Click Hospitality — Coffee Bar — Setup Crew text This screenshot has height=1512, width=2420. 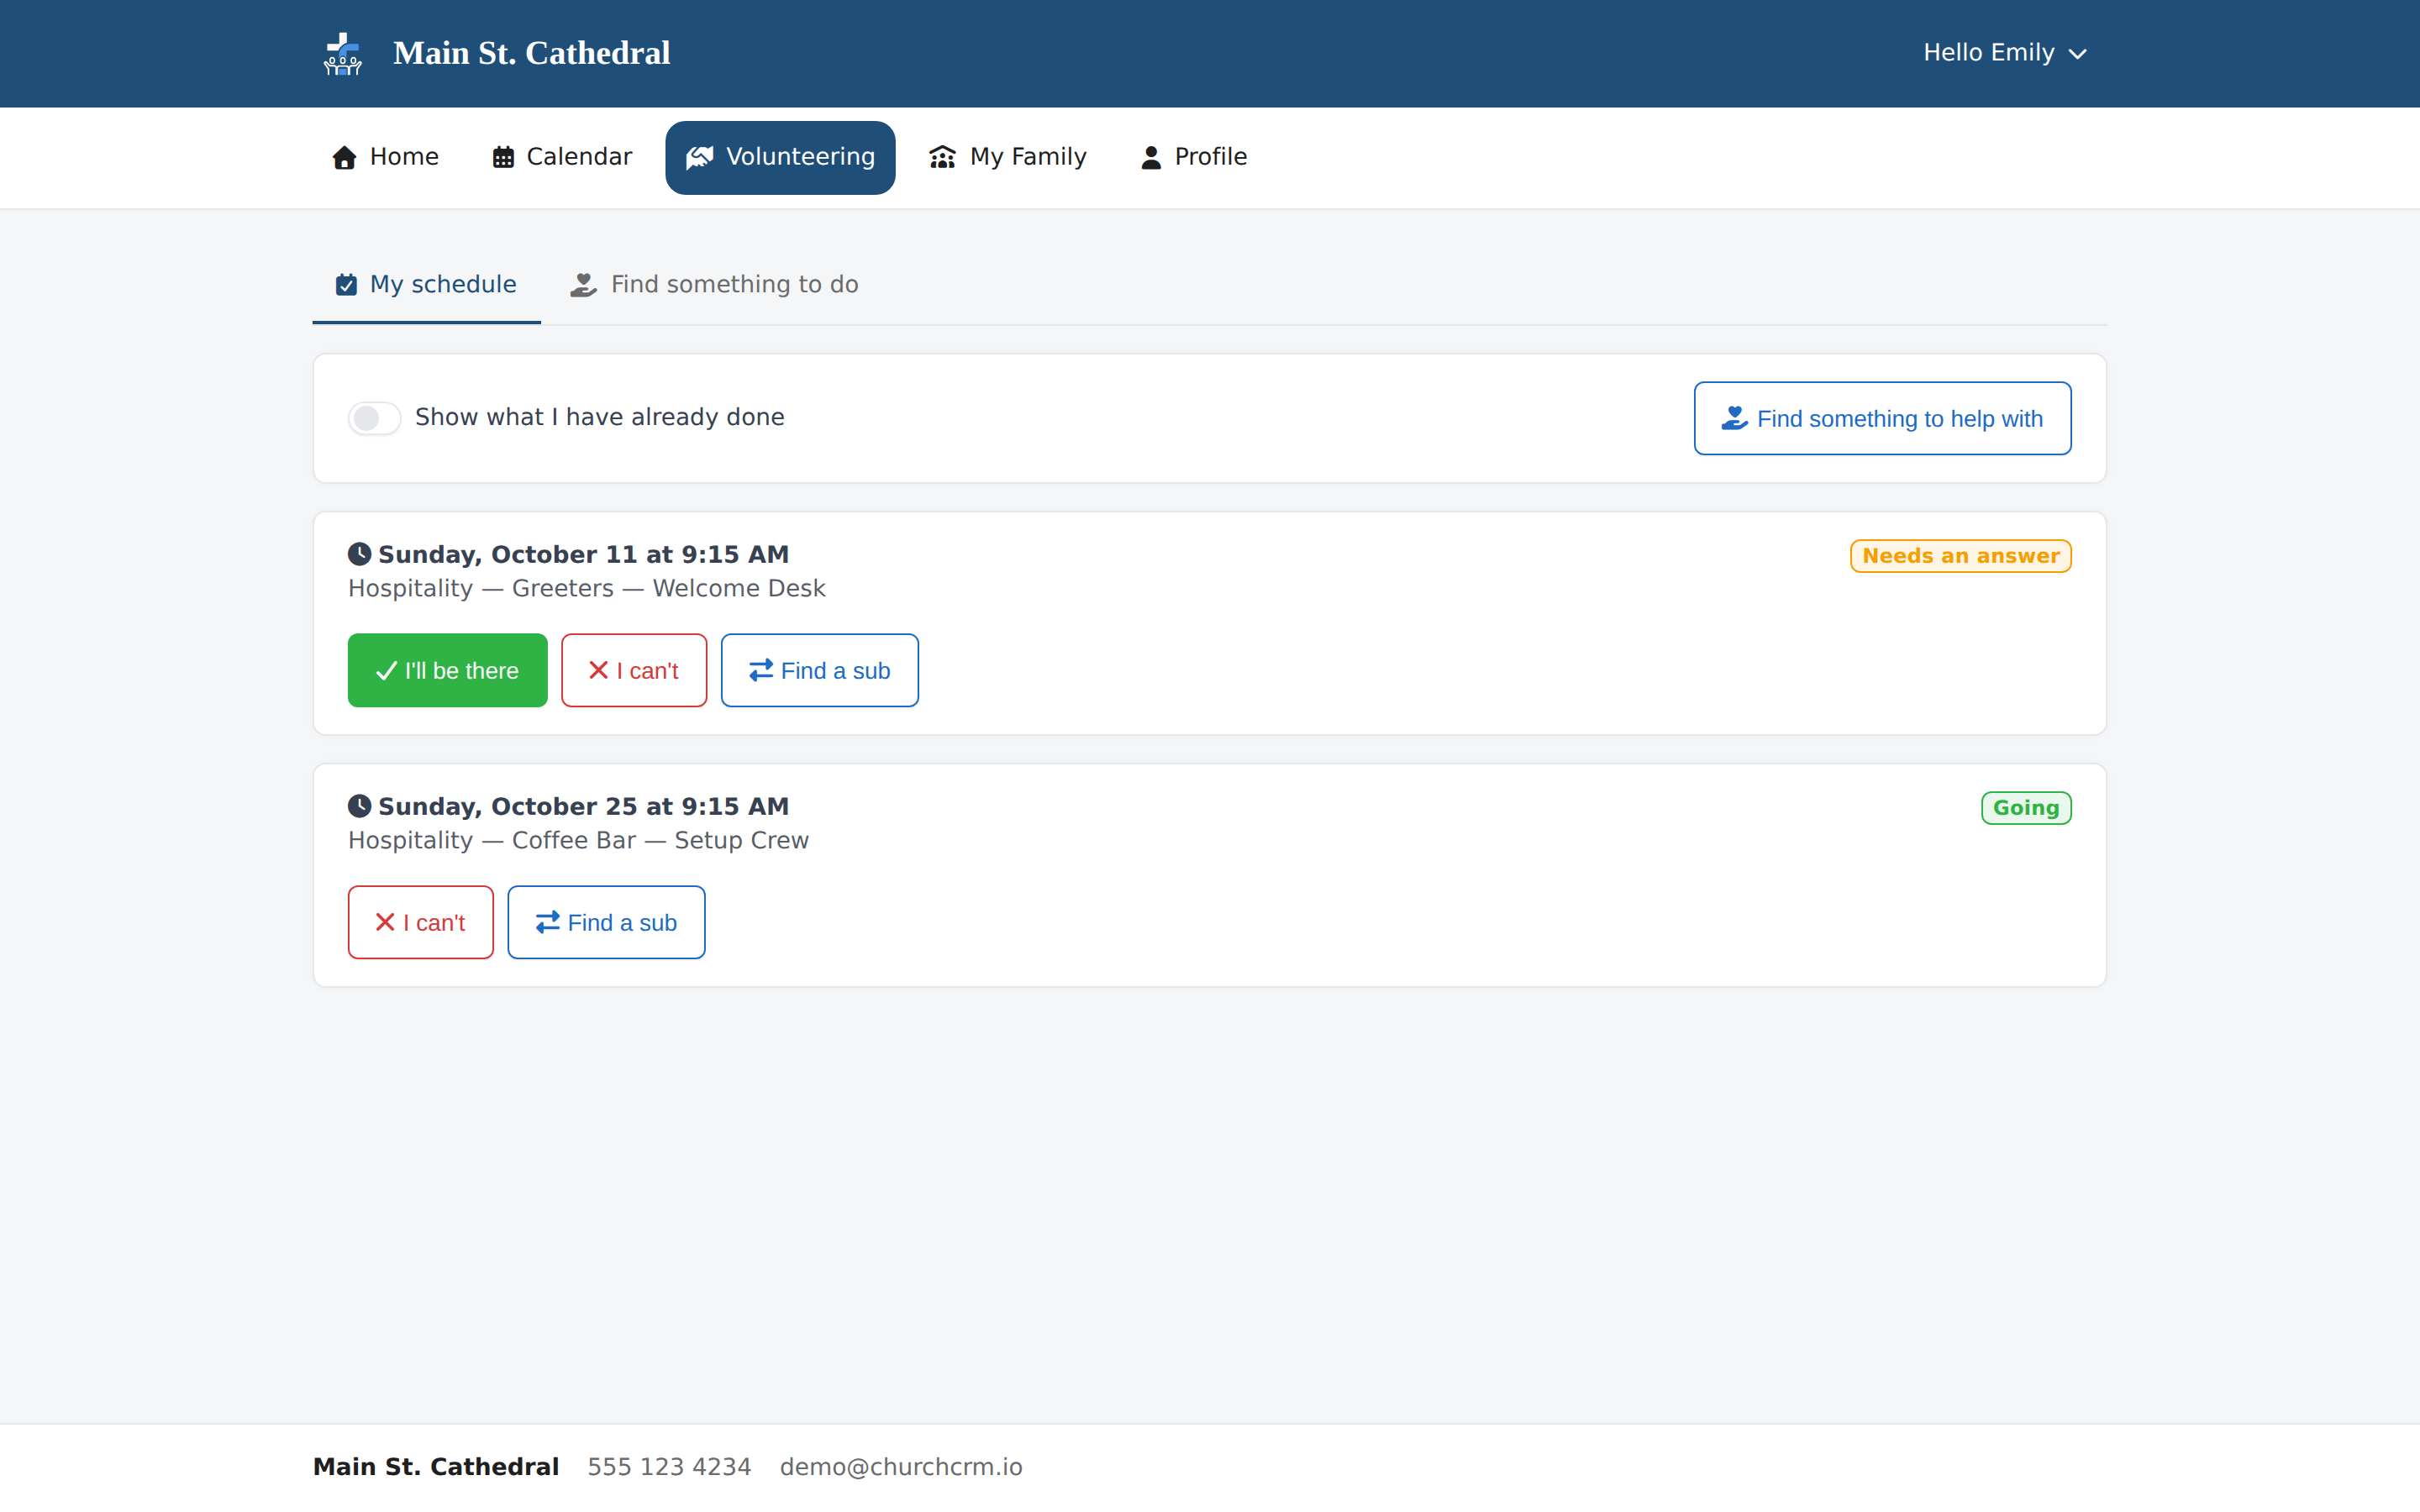pyautogui.click(x=578, y=840)
